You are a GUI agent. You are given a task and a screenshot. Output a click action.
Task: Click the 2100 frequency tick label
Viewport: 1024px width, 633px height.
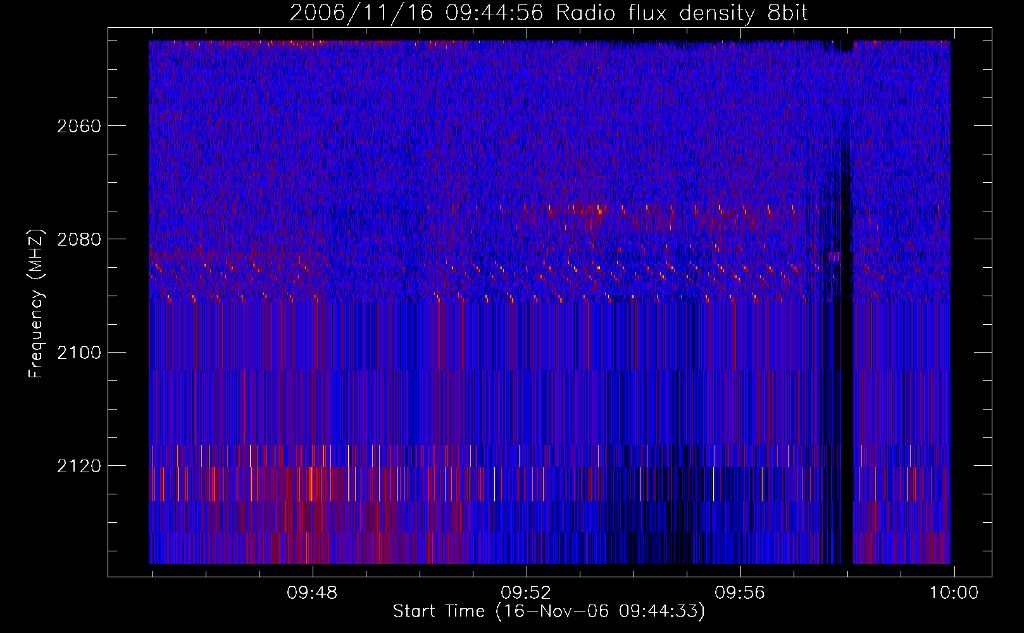click(x=79, y=353)
